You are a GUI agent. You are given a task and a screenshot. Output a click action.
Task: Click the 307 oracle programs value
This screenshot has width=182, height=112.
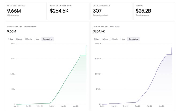pyautogui.click(x=97, y=11)
